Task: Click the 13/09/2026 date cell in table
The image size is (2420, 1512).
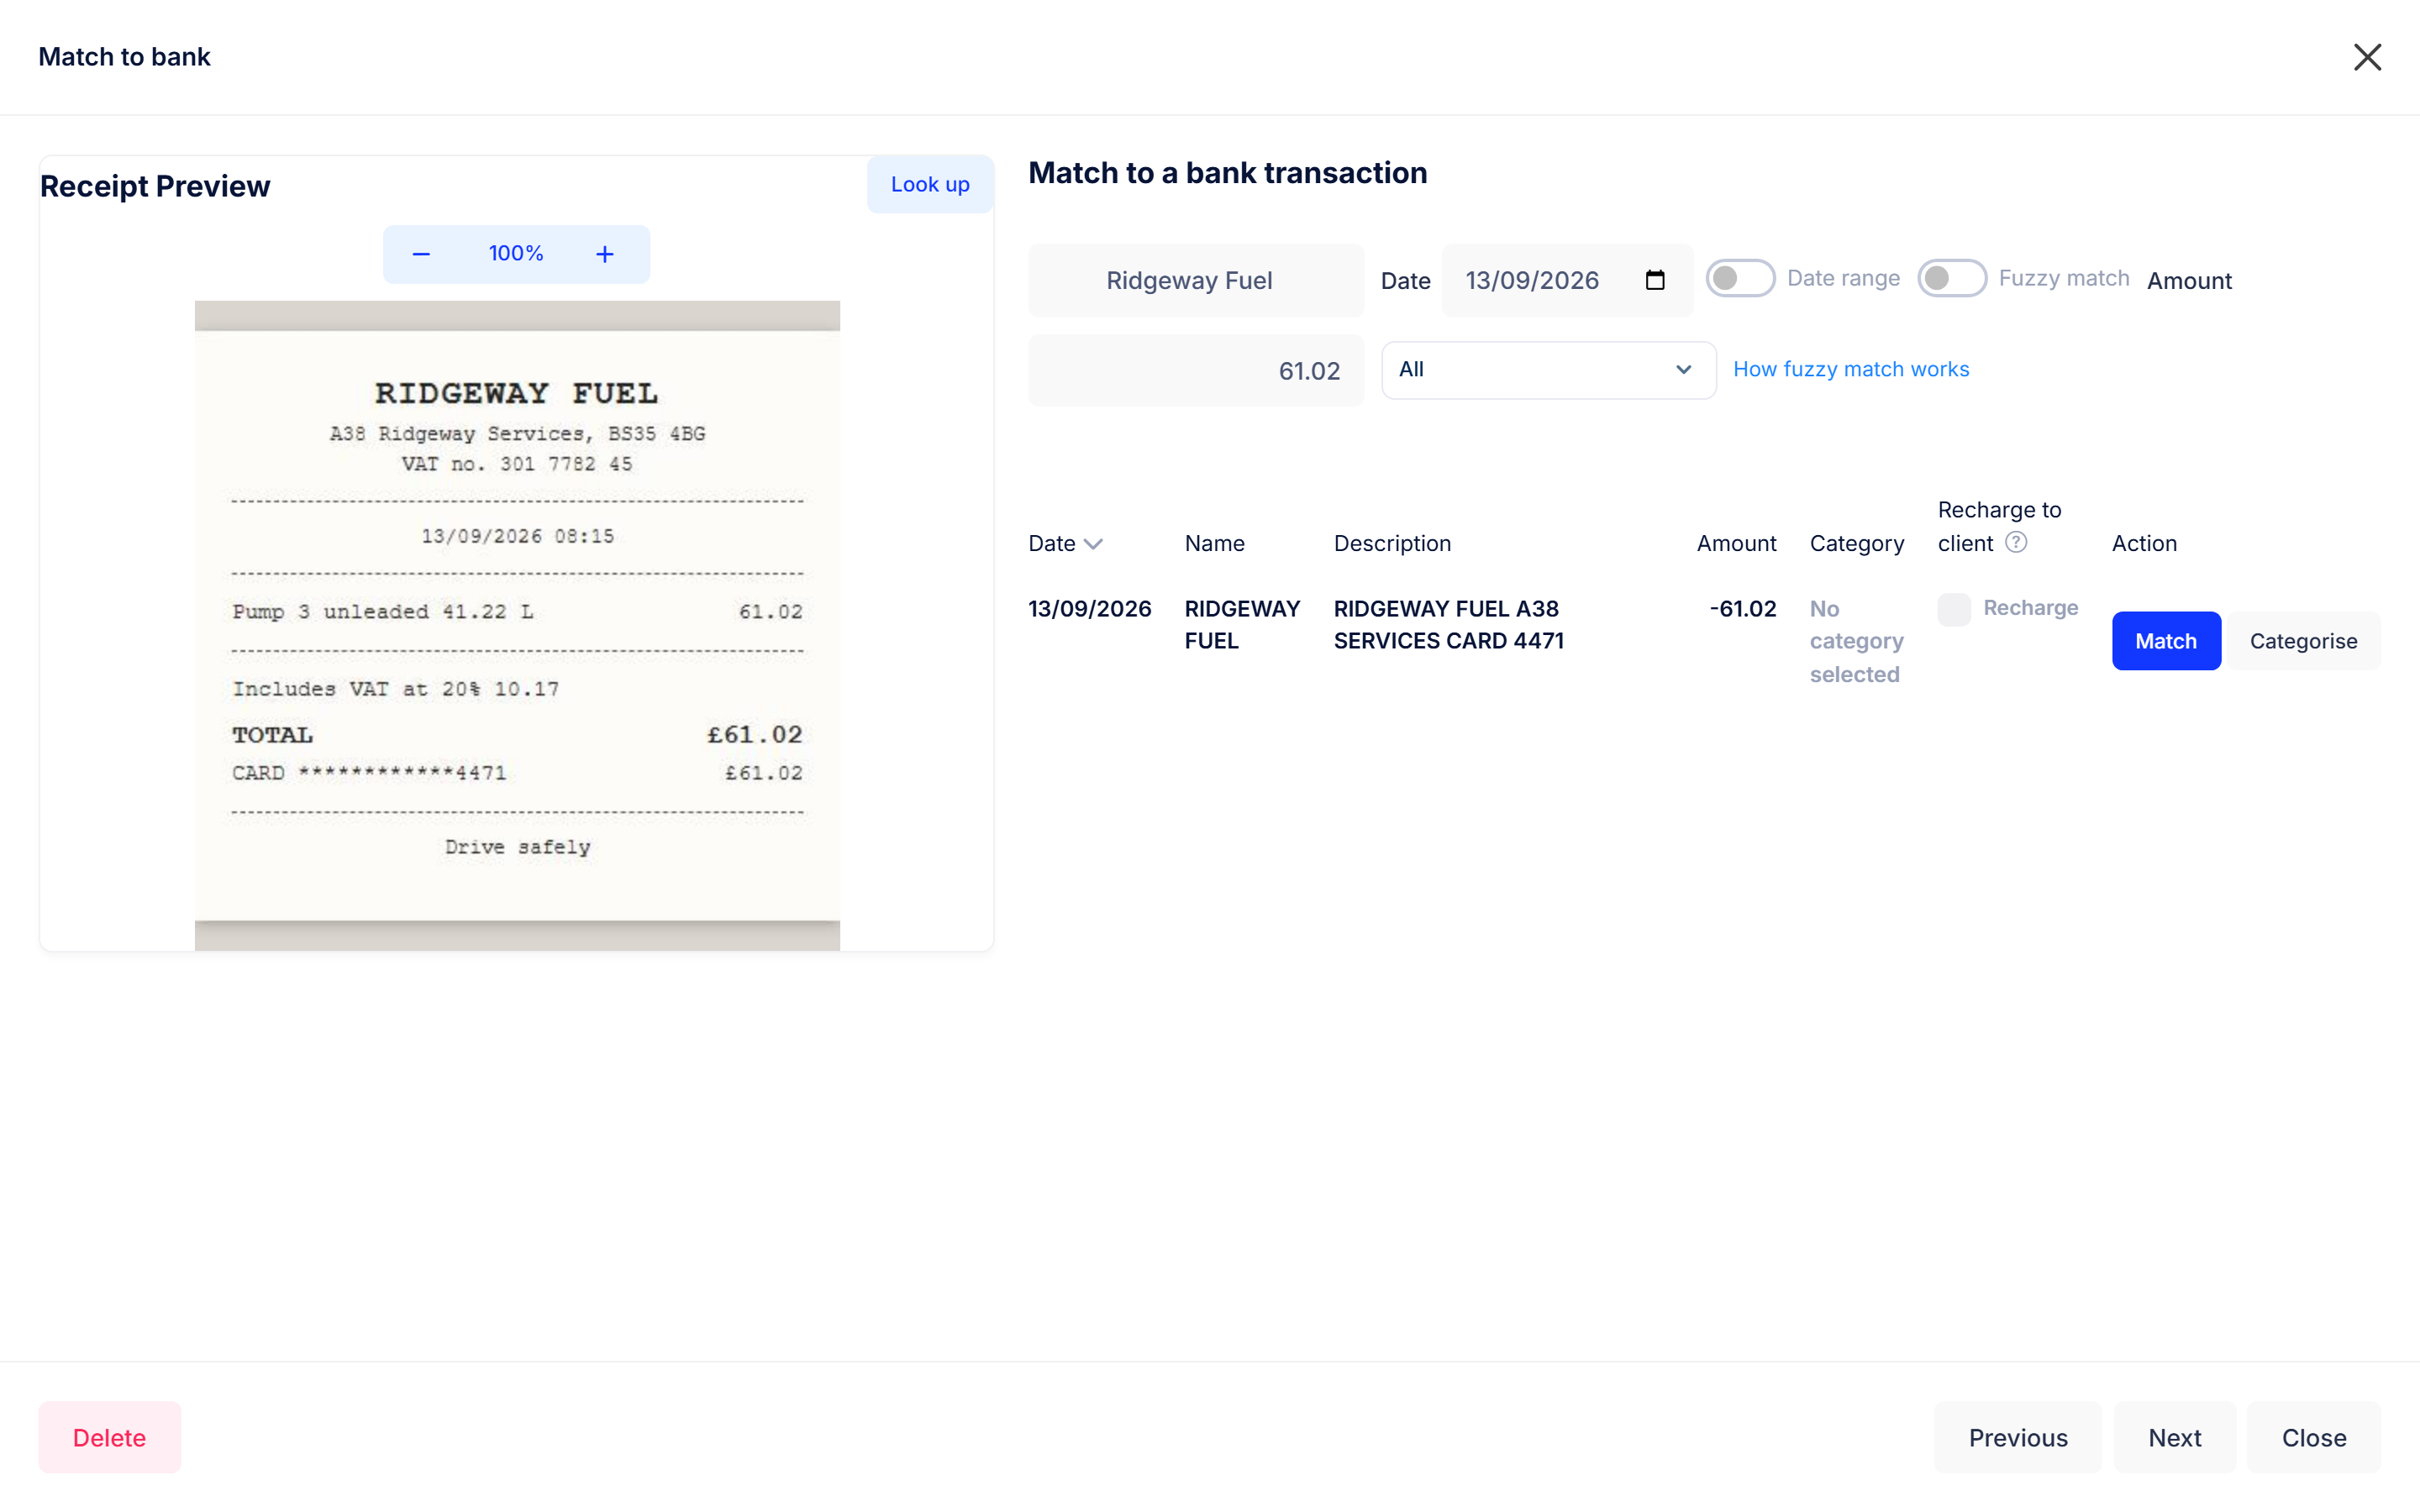Action: coord(1089,609)
